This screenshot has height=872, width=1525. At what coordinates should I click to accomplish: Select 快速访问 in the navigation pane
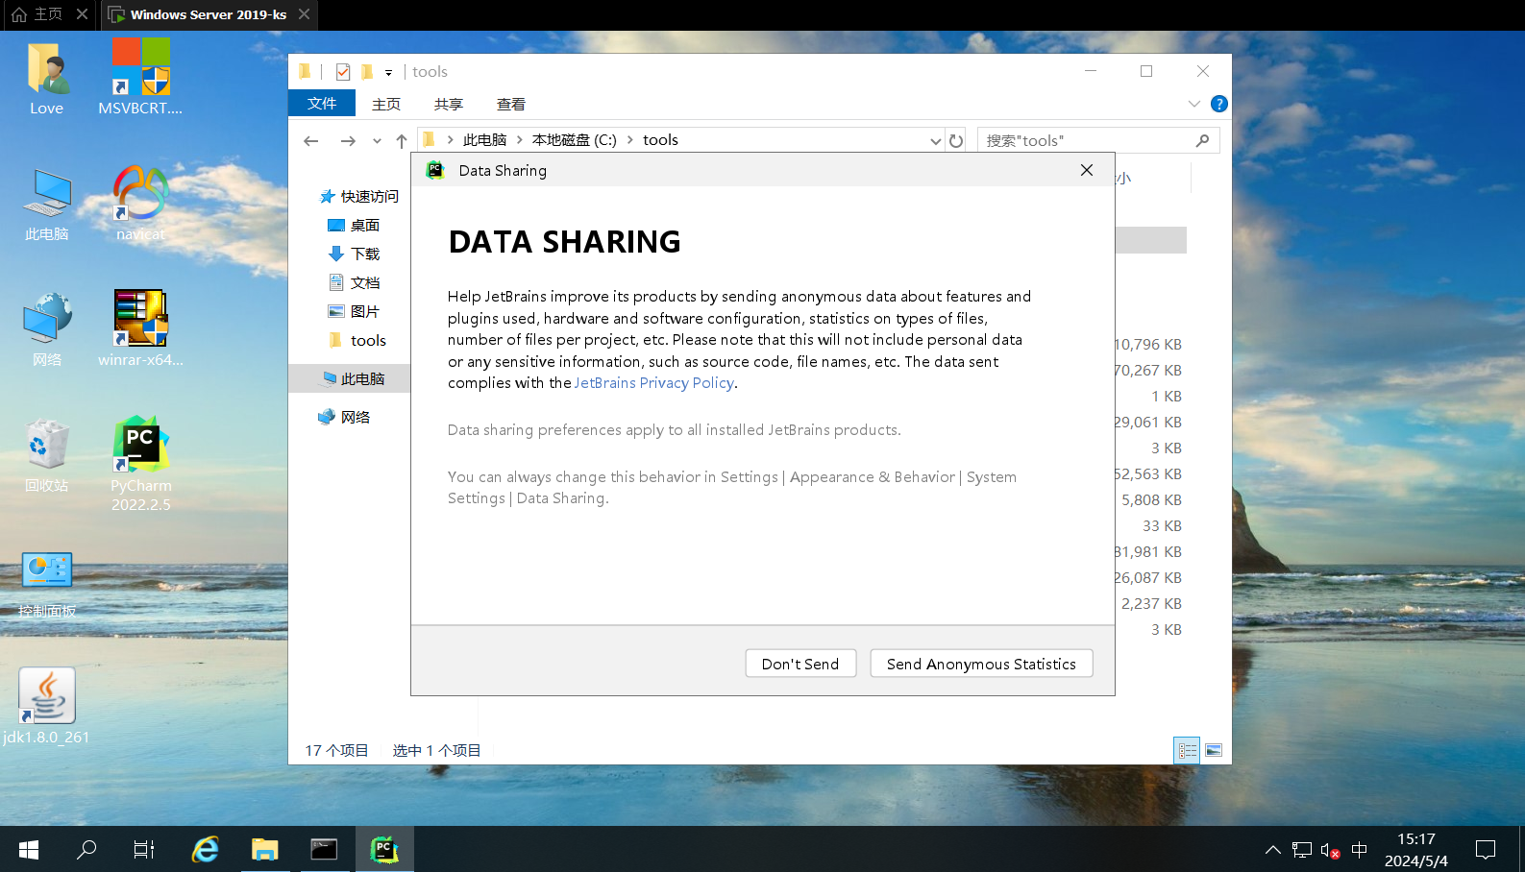pos(359,196)
